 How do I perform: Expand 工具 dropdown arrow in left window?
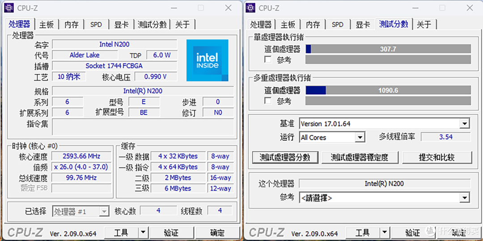click(143, 233)
